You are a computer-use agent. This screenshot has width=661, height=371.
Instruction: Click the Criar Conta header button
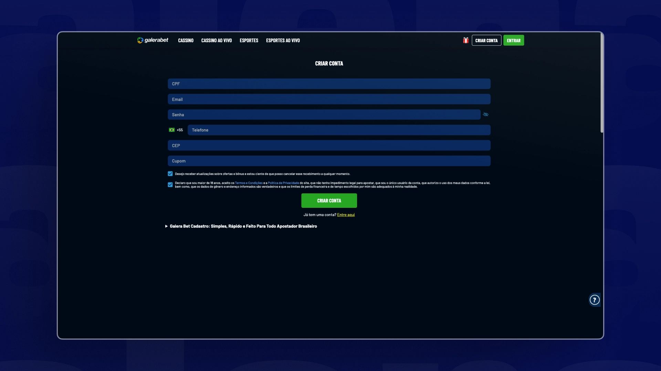point(486,41)
